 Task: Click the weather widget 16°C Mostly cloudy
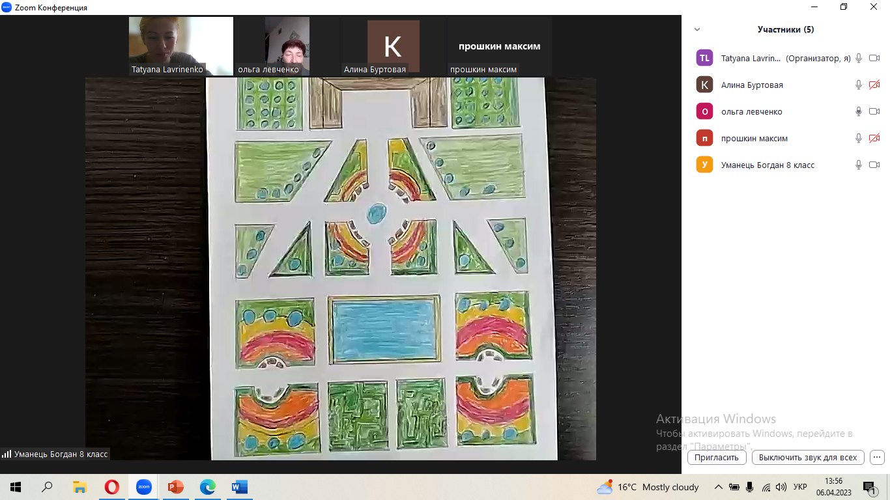click(x=648, y=487)
